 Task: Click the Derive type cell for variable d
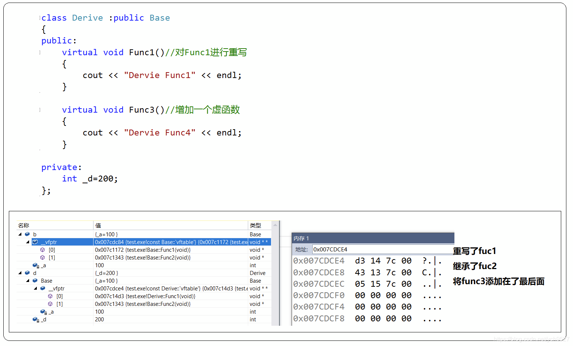[x=257, y=273]
